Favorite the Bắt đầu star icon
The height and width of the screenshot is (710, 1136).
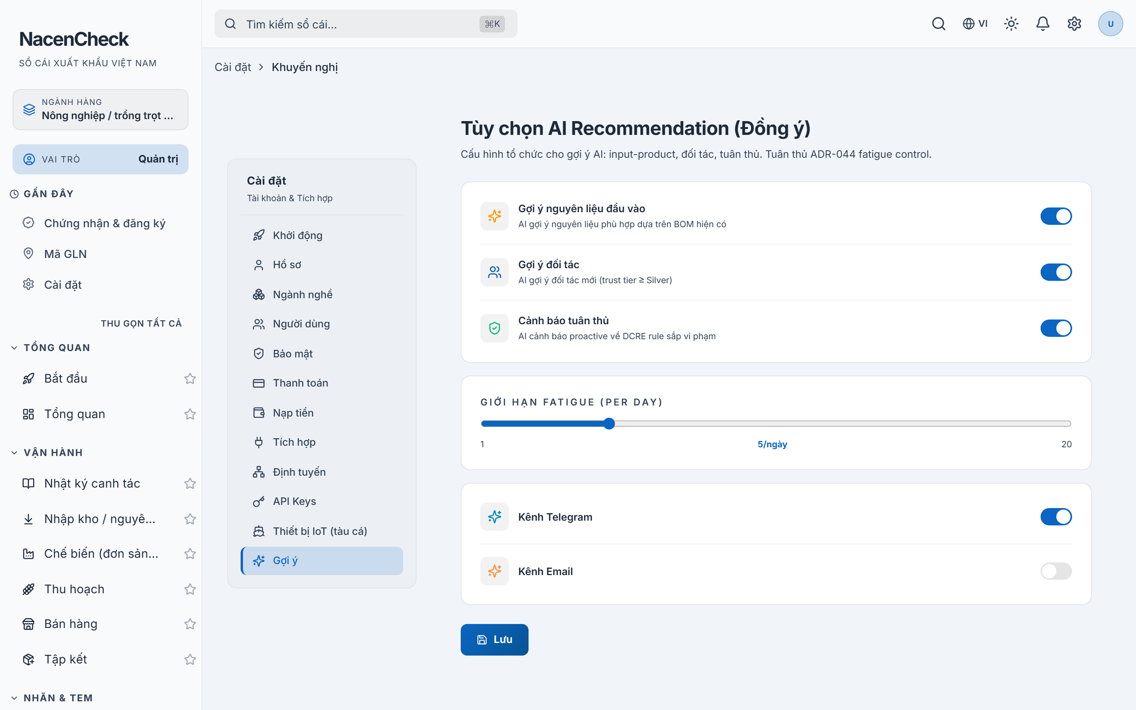(x=190, y=379)
